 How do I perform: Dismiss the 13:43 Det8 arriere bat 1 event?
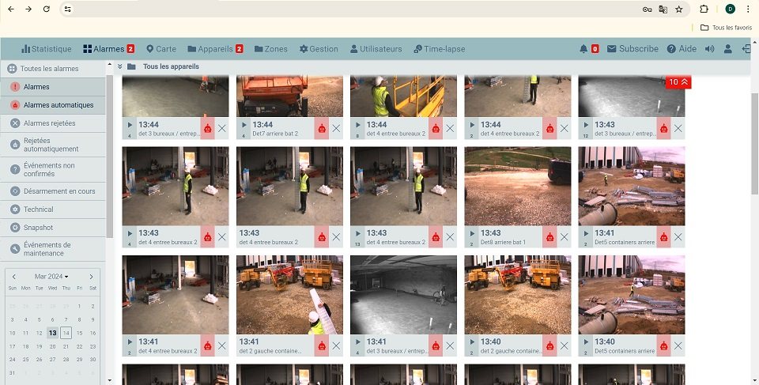564,237
